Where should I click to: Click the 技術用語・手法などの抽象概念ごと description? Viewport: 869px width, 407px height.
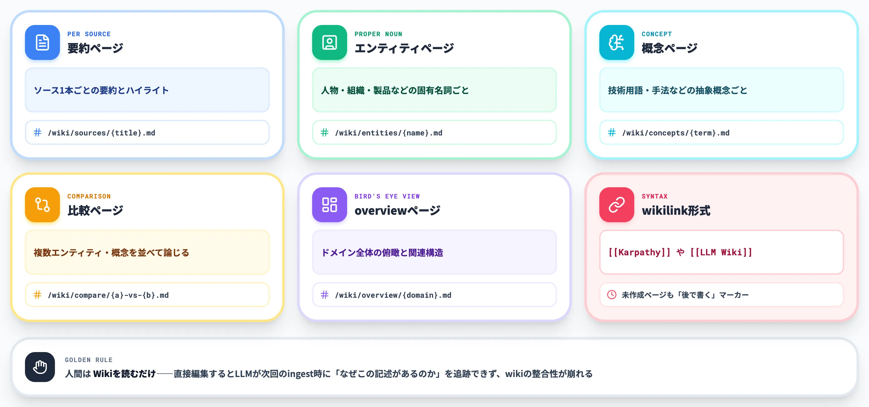[x=677, y=91]
